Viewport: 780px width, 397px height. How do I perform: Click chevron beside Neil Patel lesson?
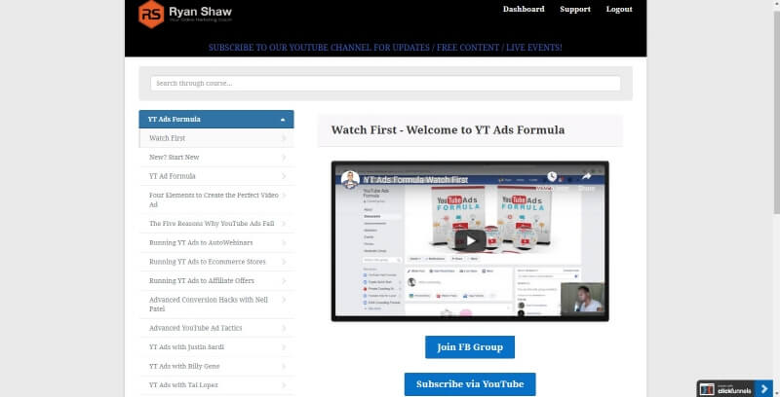coord(284,300)
